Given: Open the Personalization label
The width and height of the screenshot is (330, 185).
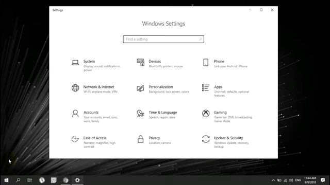Looking at the screenshot, I should click(161, 87).
